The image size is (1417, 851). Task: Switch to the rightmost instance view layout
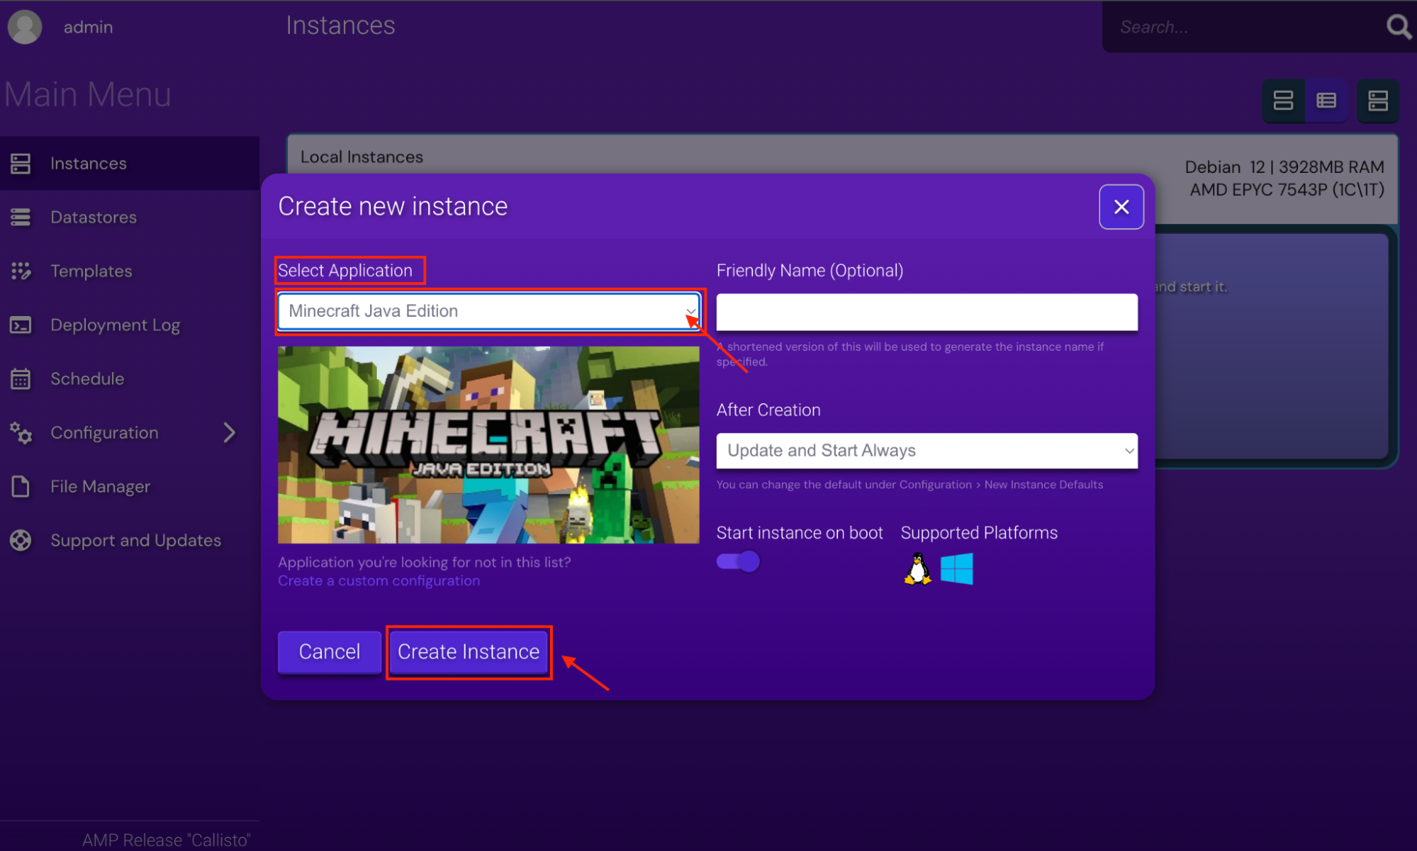(x=1377, y=101)
